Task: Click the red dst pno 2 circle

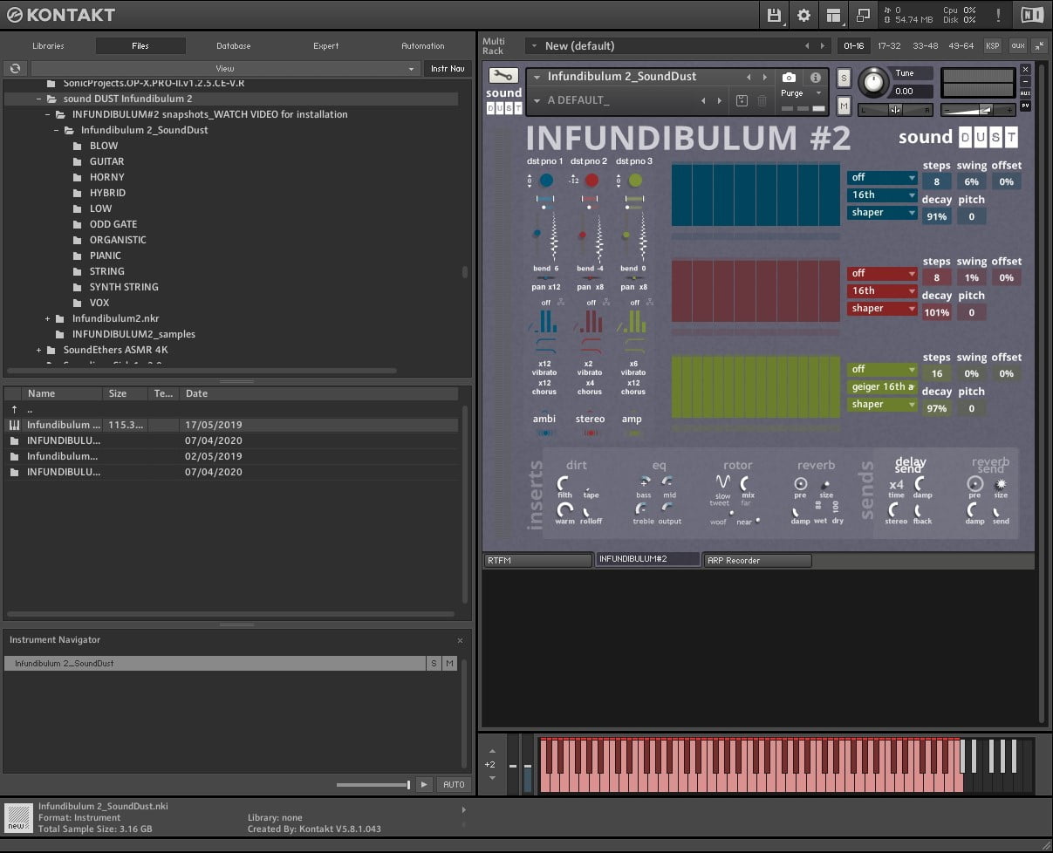Action: click(591, 181)
